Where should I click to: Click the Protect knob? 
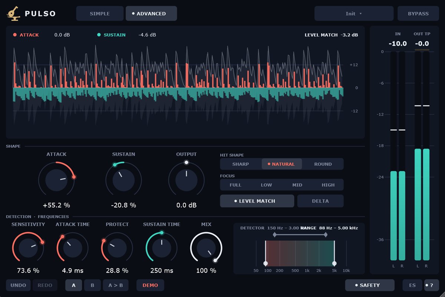[117, 248]
